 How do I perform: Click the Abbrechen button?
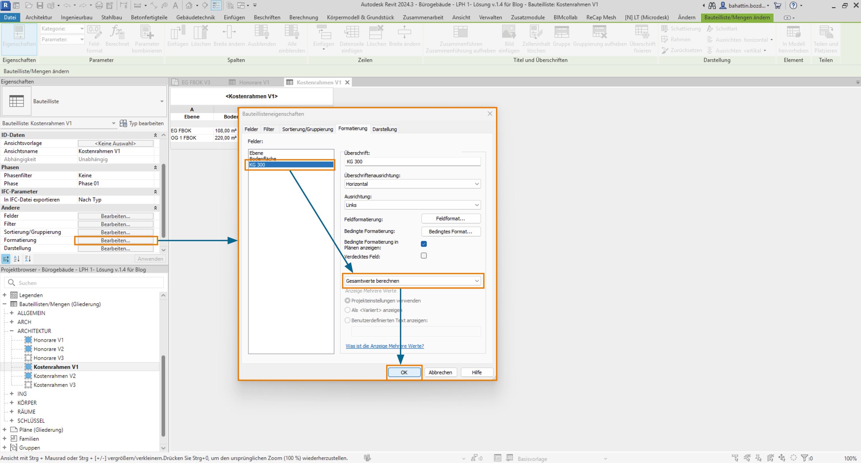point(440,372)
